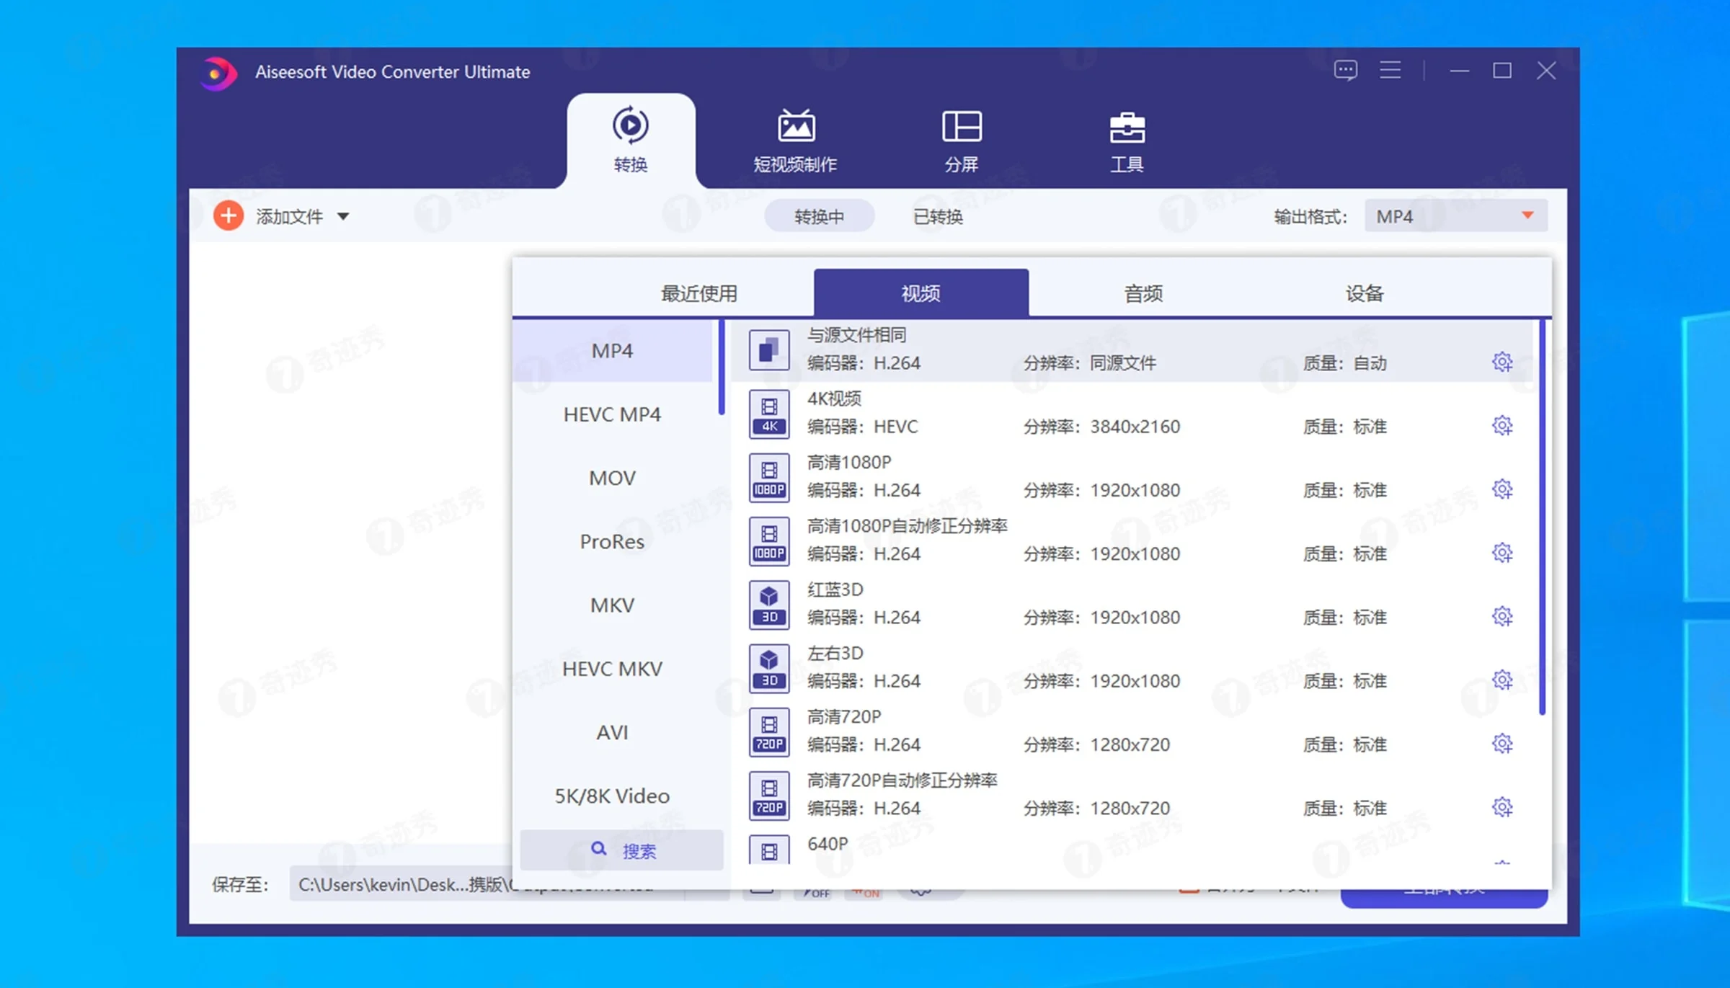Switch to the 音频 tab
1730x988 pixels.
(1143, 293)
